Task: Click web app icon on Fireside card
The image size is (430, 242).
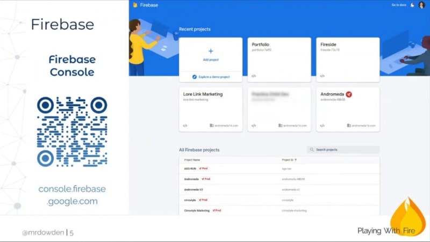Action: click(322, 76)
